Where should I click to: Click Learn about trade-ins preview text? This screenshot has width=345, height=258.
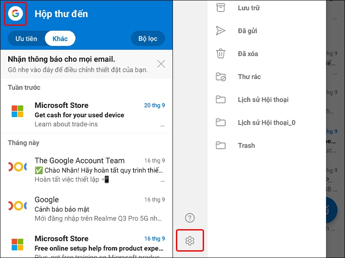coord(66,124)
